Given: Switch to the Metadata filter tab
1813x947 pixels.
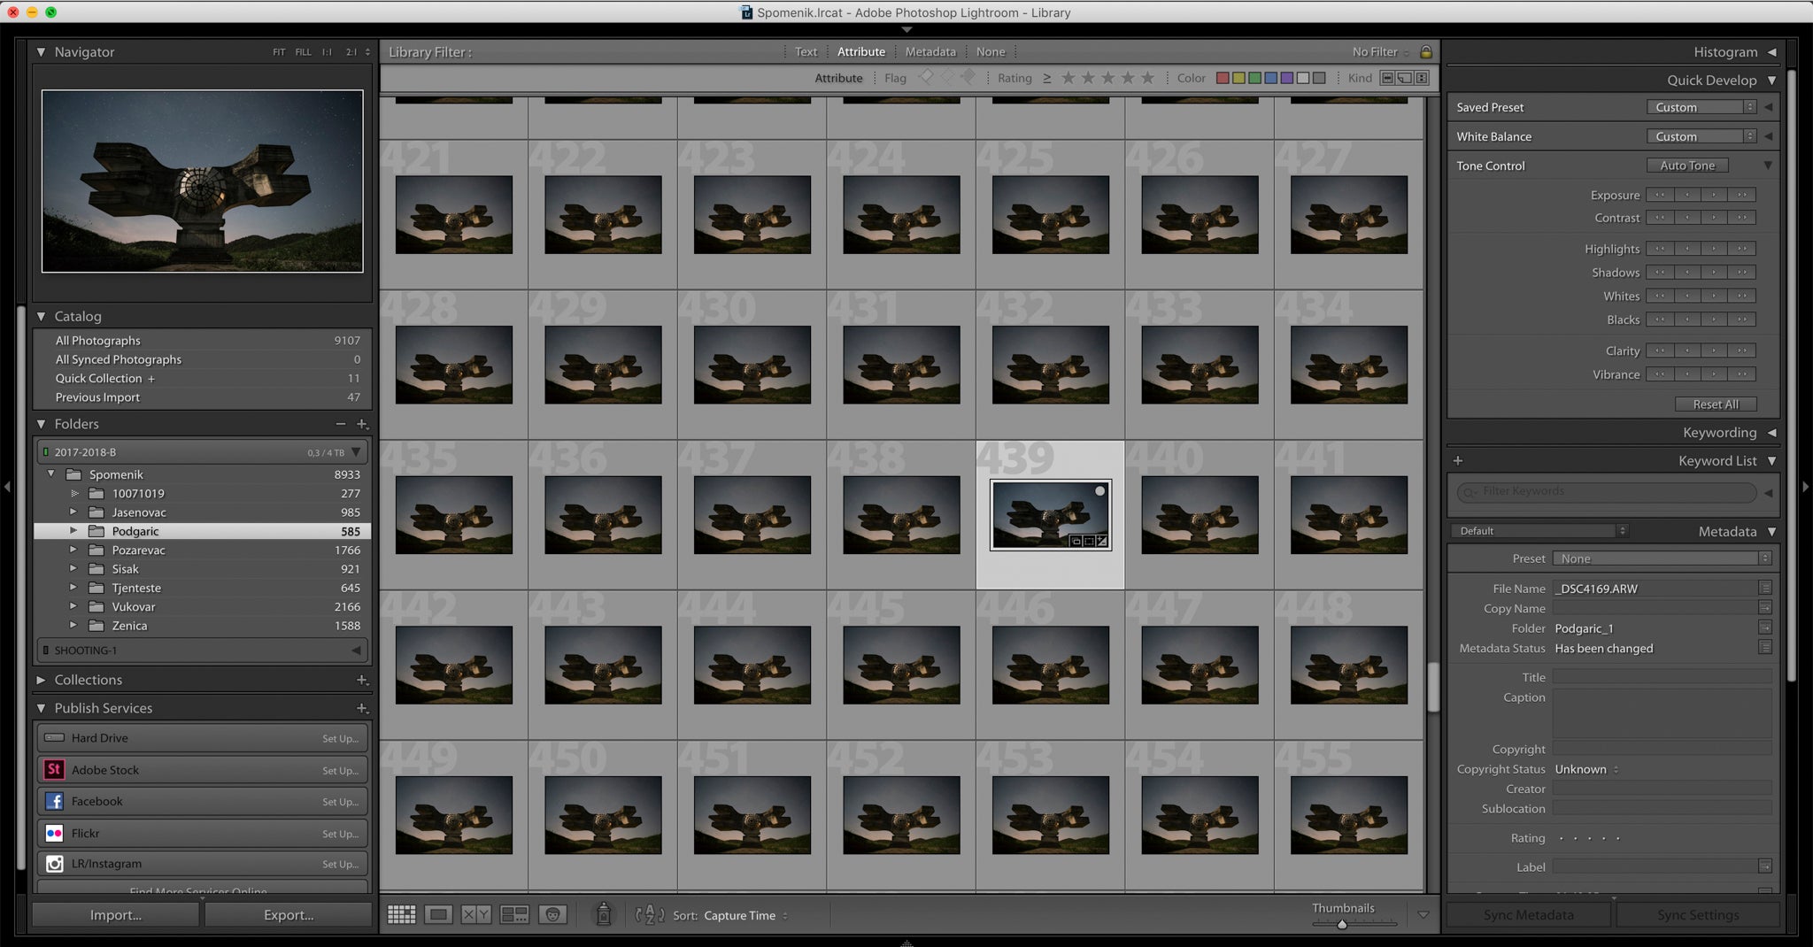Looking at the screenshot, I should point(930,51).
